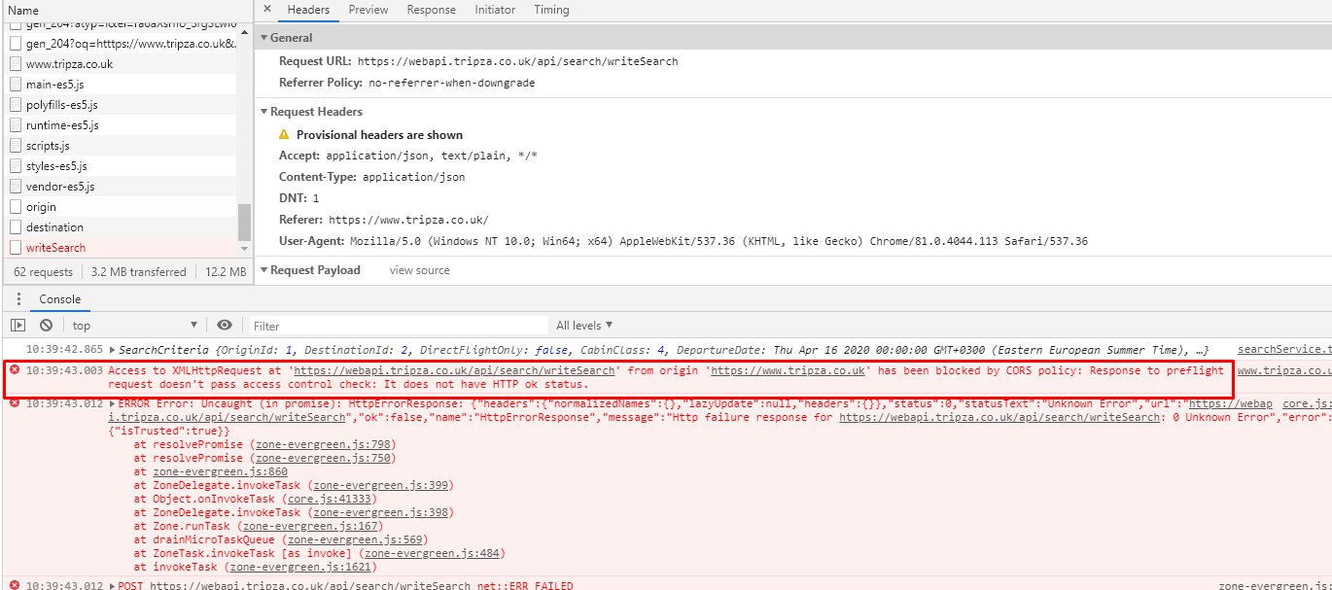Open the All levels log filter dropdown
Screen dimensions: 1332x590
tap(584, 326)
